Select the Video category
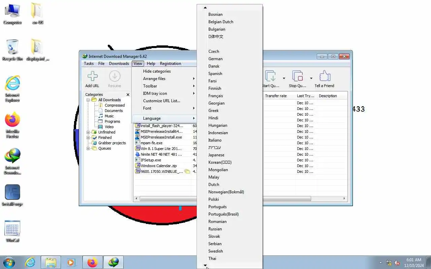This screenshot has height=269, width=431. [109, 127]
